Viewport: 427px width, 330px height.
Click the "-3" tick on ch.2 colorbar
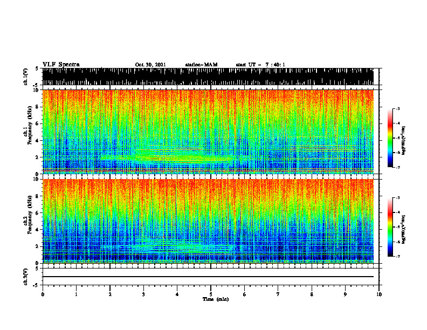click(x=397, y=198)
